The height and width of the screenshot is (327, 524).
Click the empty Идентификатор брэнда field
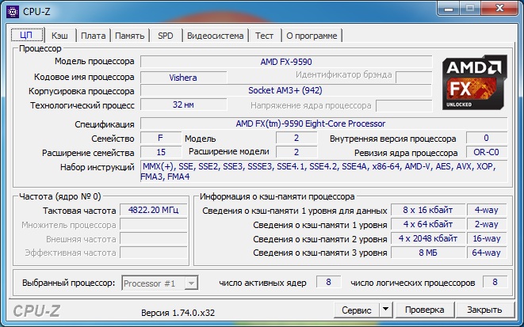pos(414,77)
